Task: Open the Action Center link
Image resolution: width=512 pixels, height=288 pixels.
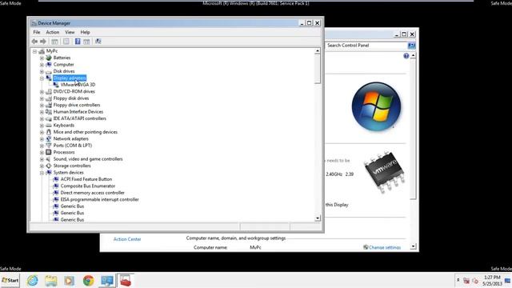Action: point(127,239)
